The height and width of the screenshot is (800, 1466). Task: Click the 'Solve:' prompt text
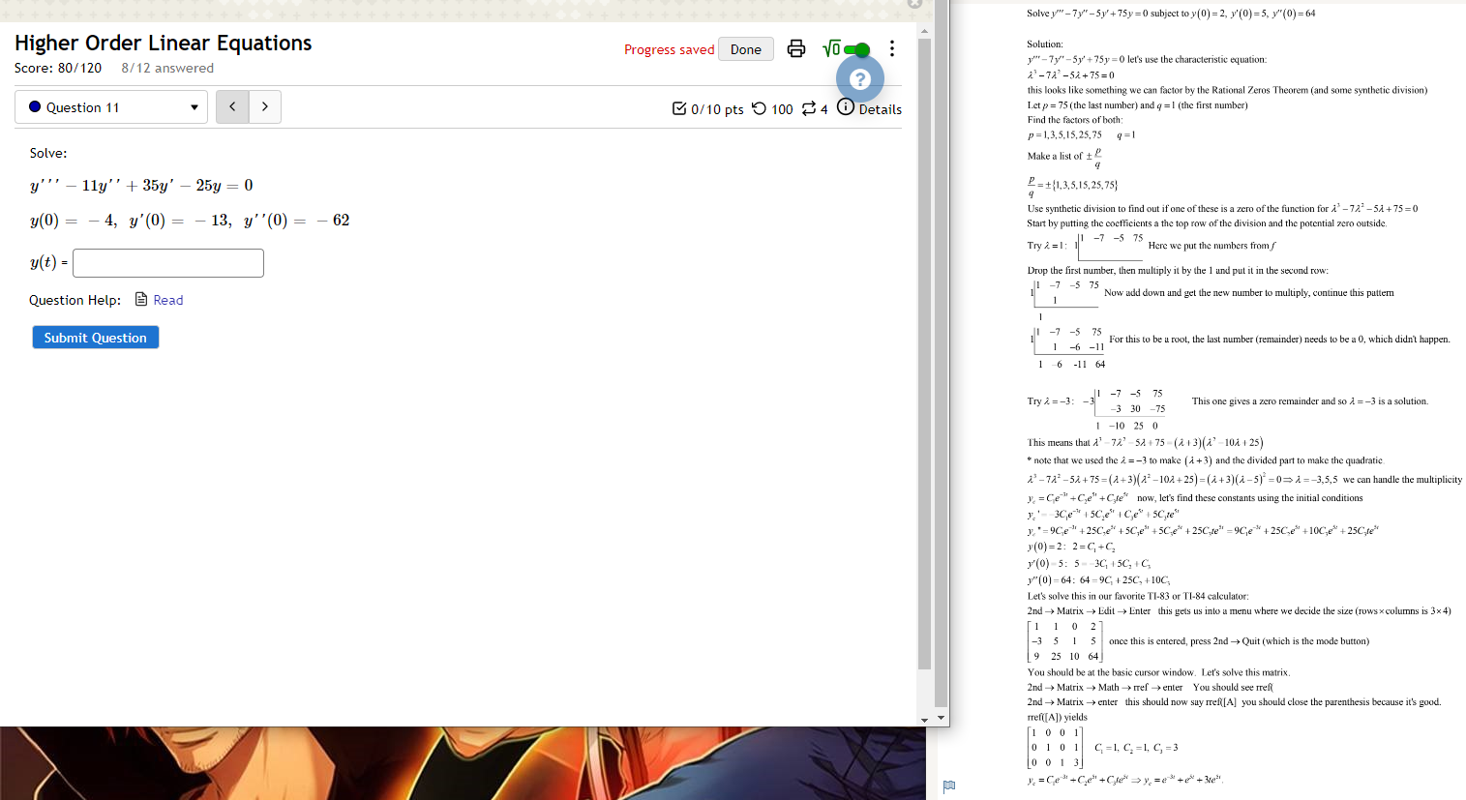tap(48, 153)
